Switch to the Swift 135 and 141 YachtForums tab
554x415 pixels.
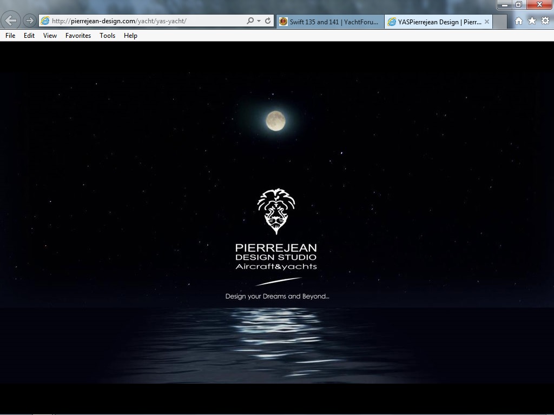point(330,22)
